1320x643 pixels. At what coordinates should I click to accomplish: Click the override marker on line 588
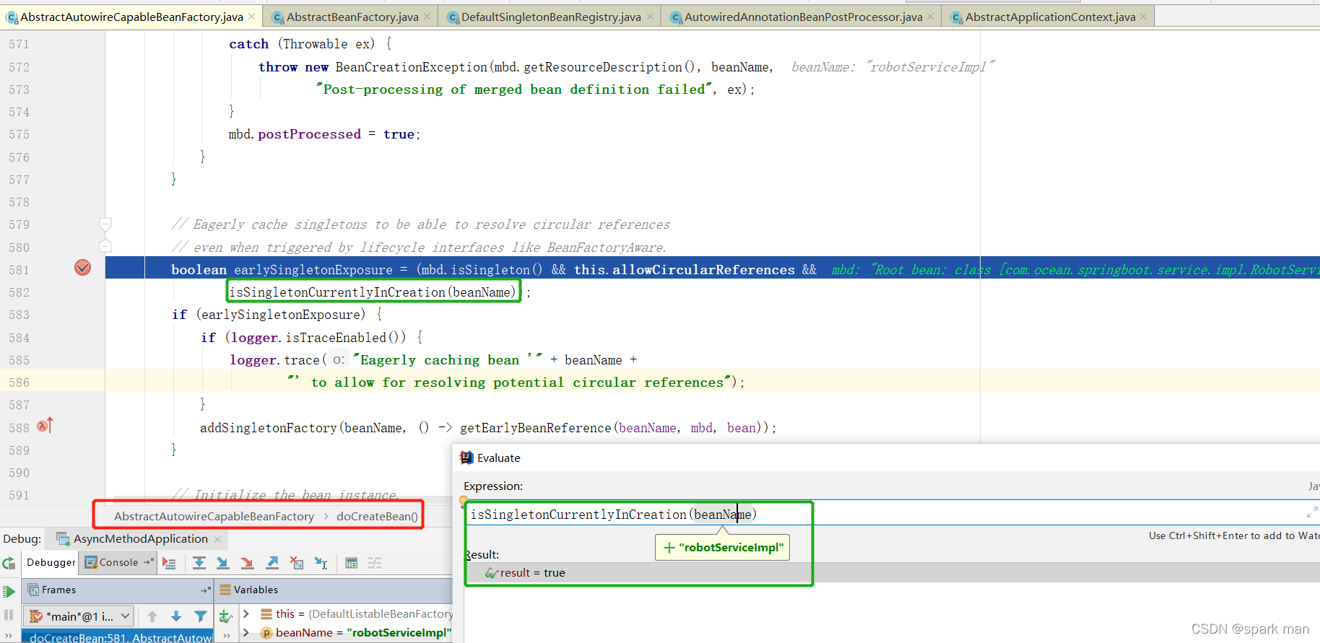pos(45,426)
